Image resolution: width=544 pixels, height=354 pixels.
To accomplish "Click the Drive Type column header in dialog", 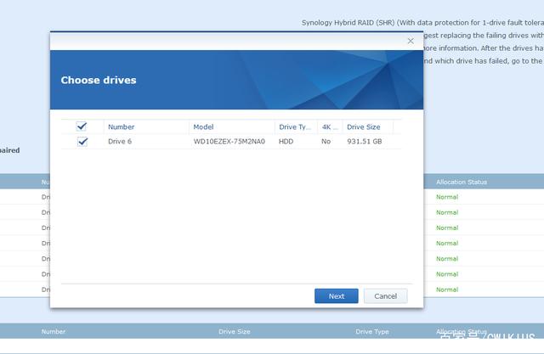I will click(x=295, y=126).
